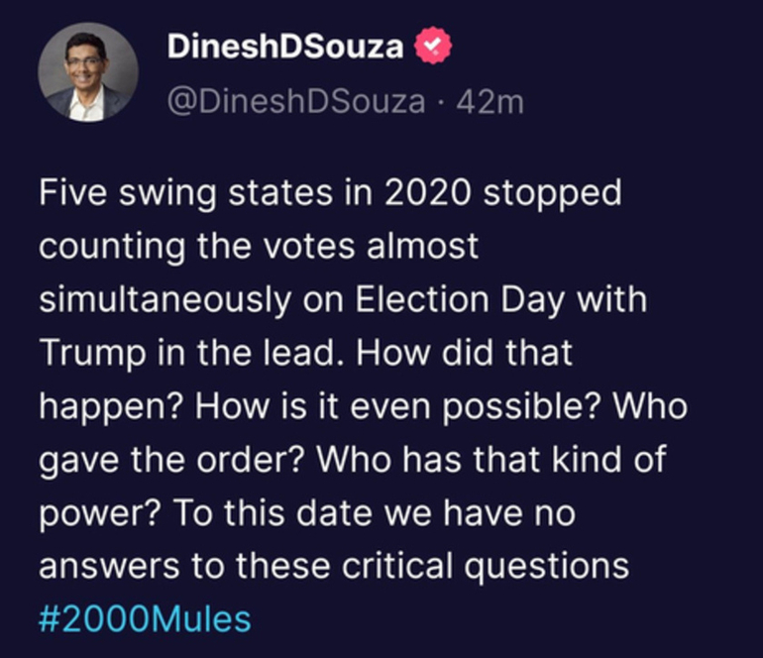The width and height of the screenshot is (763, 658).
Task: Click the DineshDSouza profile avatar photo
Action: pos(88,72)
